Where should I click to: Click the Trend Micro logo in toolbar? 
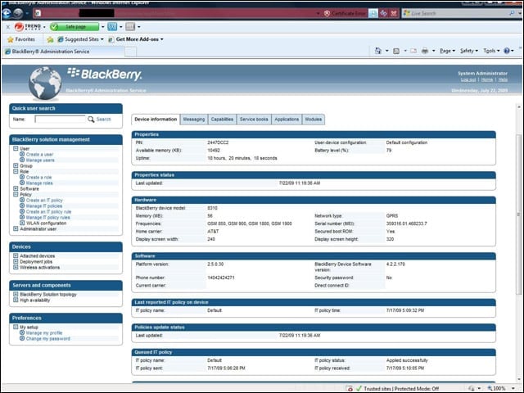click(28, 27)
